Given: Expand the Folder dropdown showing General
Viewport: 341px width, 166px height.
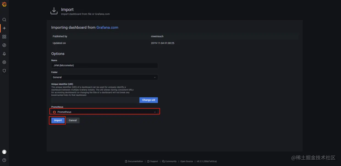Looking at the screenshot, I should tap(105, 77).
